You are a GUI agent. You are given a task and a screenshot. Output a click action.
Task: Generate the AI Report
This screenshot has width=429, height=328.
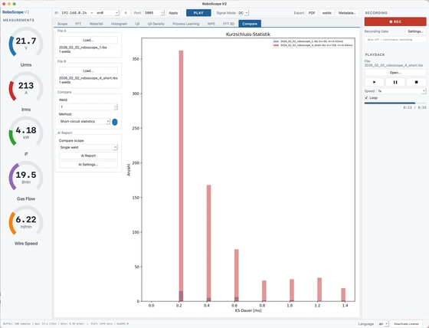(88, 156)
